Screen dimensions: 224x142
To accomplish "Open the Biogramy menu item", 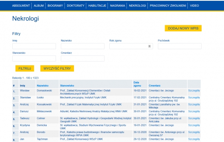I will point(55,6).
